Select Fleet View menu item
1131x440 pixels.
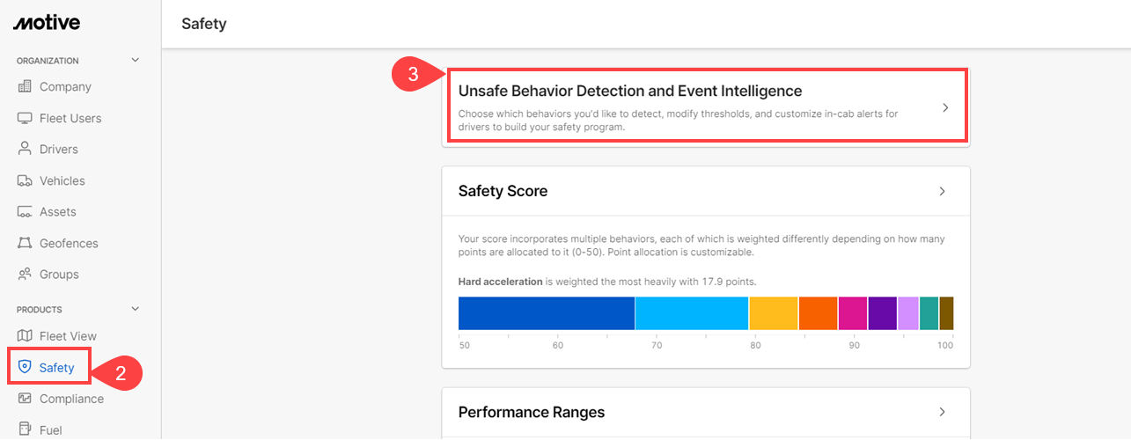pos(68,336)
